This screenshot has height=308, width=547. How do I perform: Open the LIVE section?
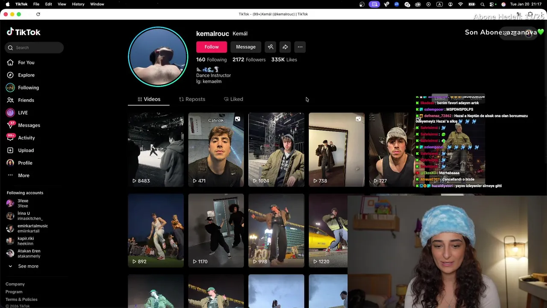point(17,113)
